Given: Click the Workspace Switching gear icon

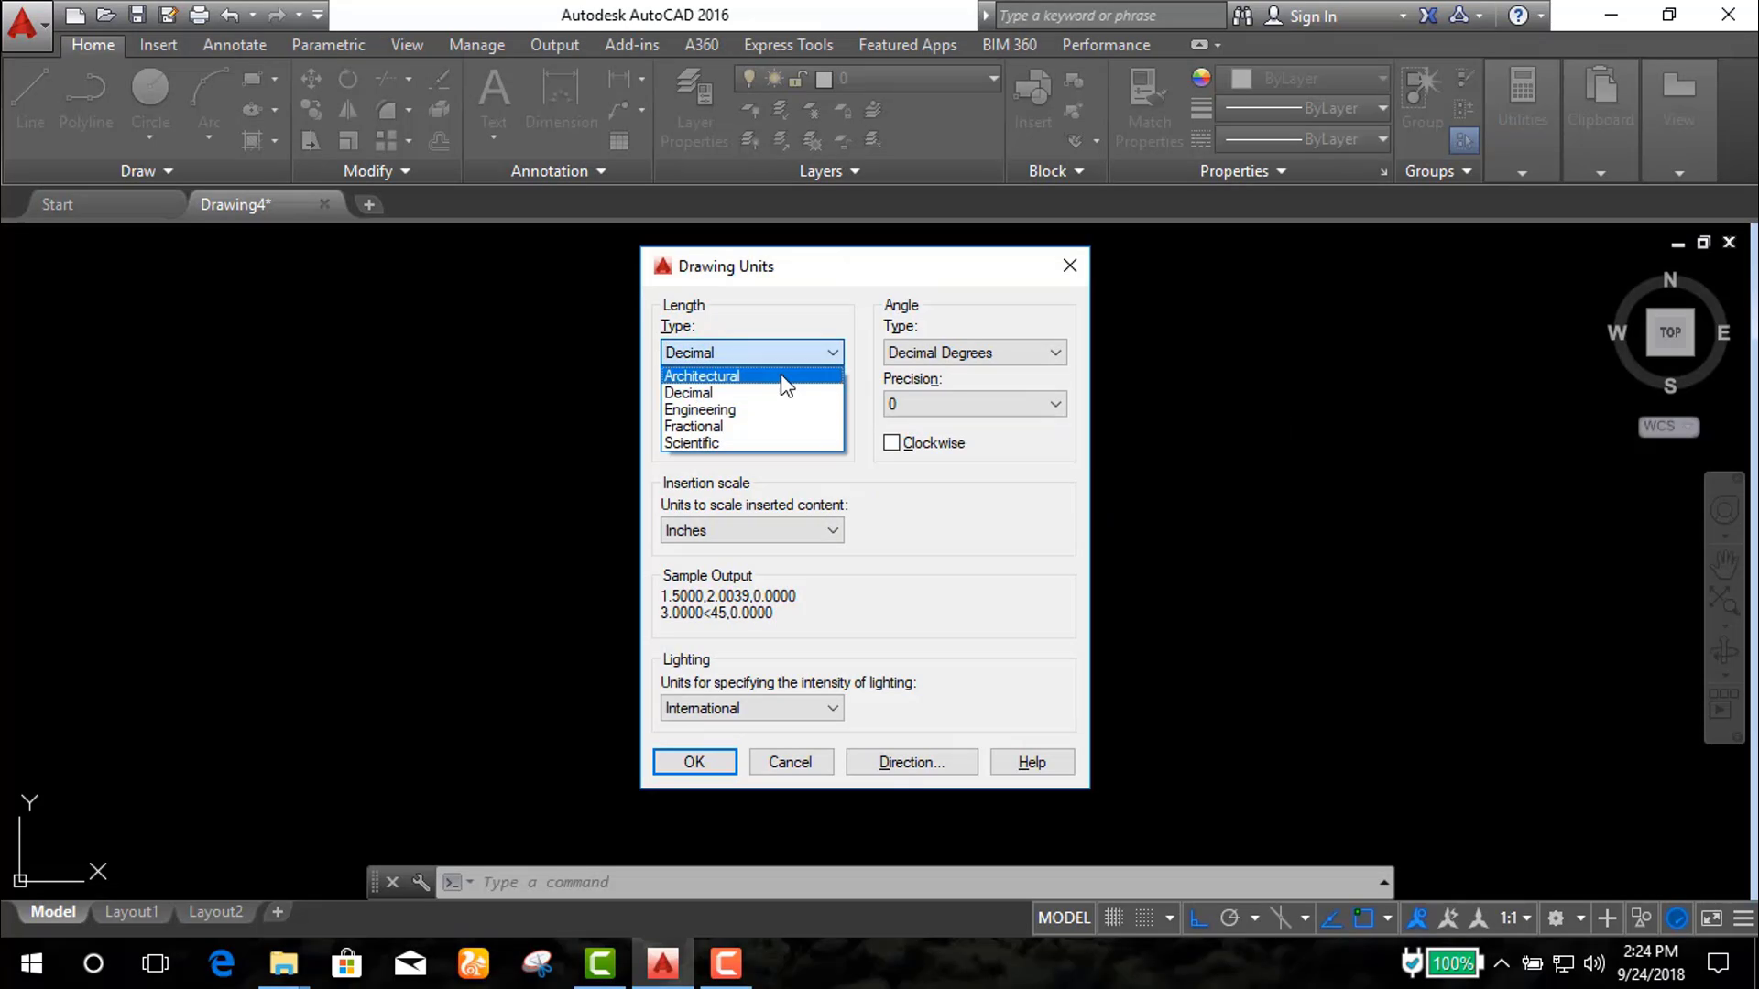Looking at the screenshot, I should [1556, 918].
